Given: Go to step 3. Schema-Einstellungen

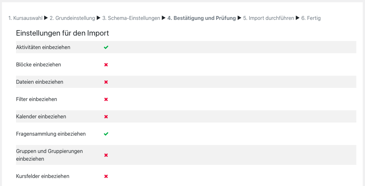Looking at the screenshot, I should 131,18.
